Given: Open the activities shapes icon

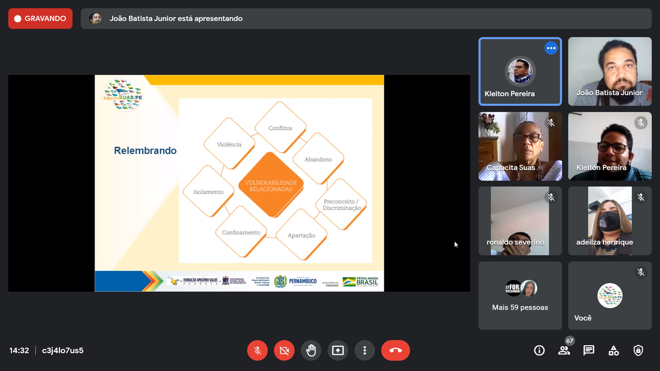Looking at the screenshot, I should (613, 350).
